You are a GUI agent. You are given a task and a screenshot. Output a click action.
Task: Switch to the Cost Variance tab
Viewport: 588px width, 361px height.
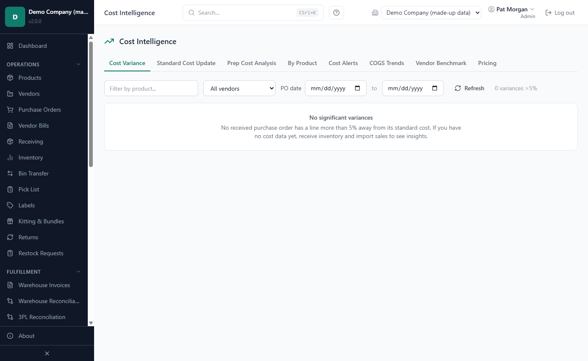click(x=127, y=63)
